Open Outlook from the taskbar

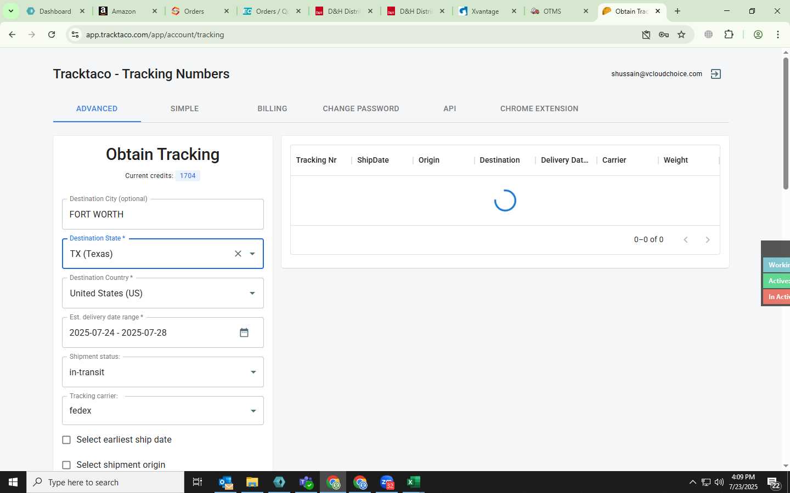[x=225, y=482]
